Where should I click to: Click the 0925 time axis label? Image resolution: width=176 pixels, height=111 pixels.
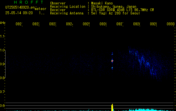pos(86,24)
